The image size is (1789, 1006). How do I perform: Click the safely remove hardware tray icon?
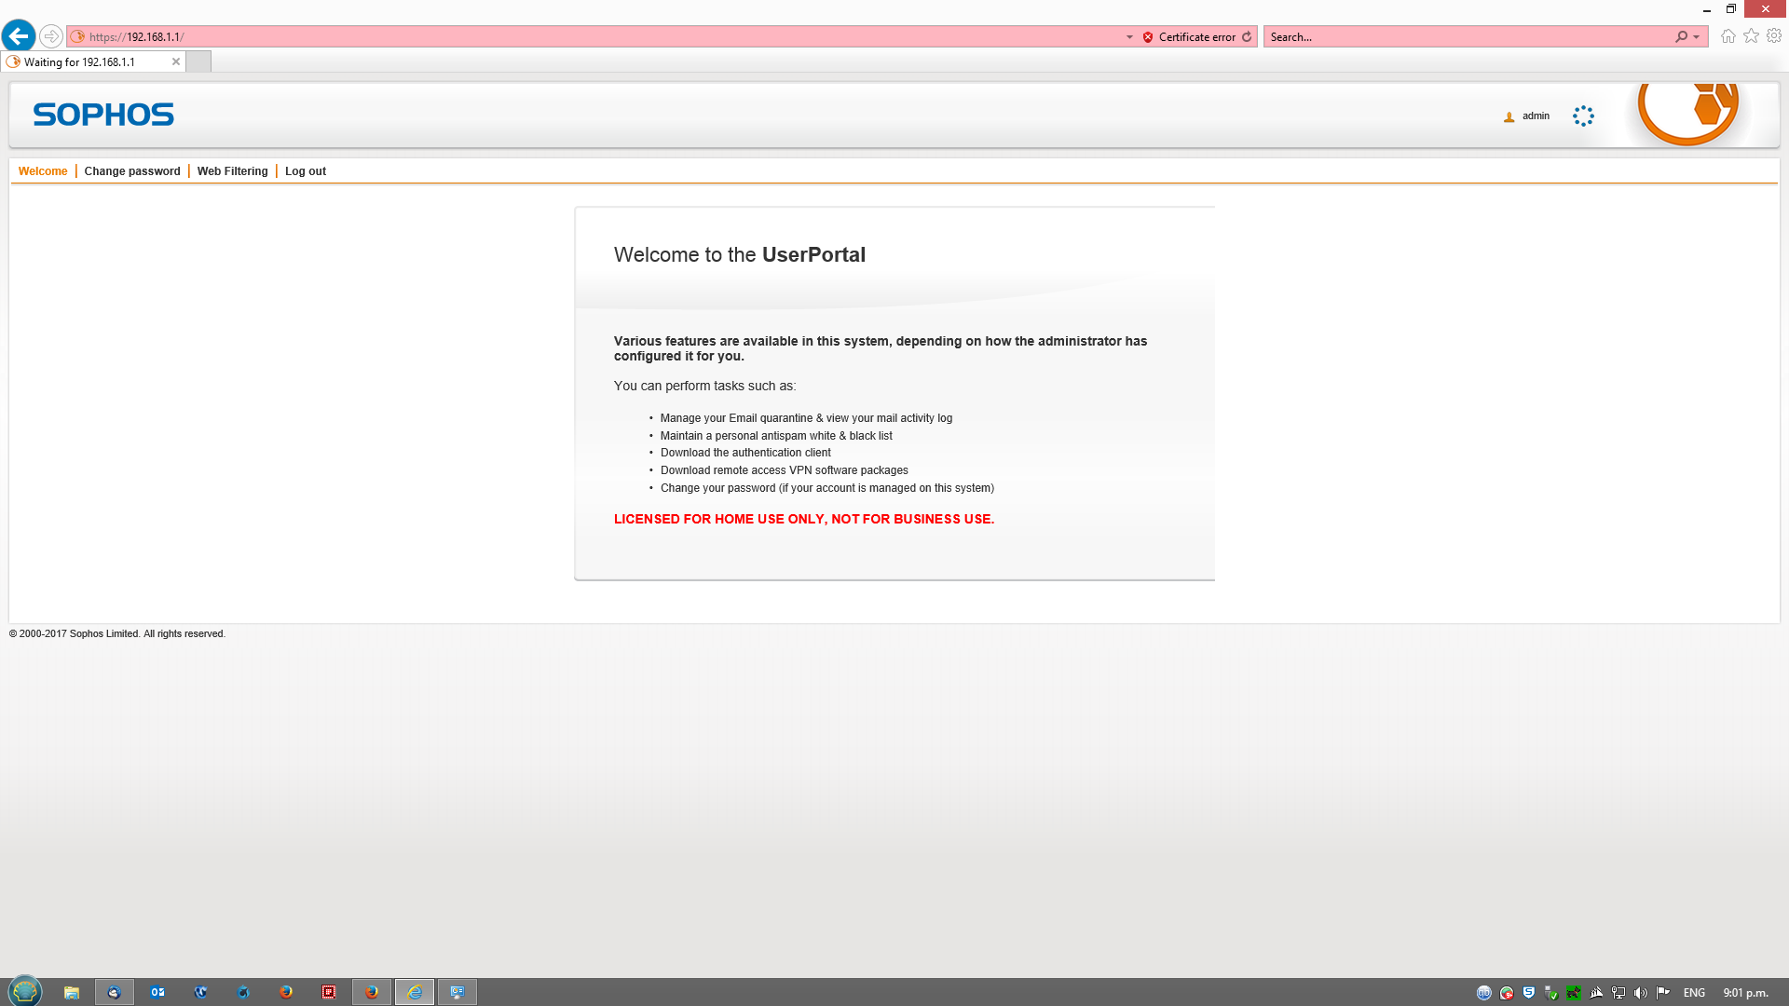click(1551, 993)
